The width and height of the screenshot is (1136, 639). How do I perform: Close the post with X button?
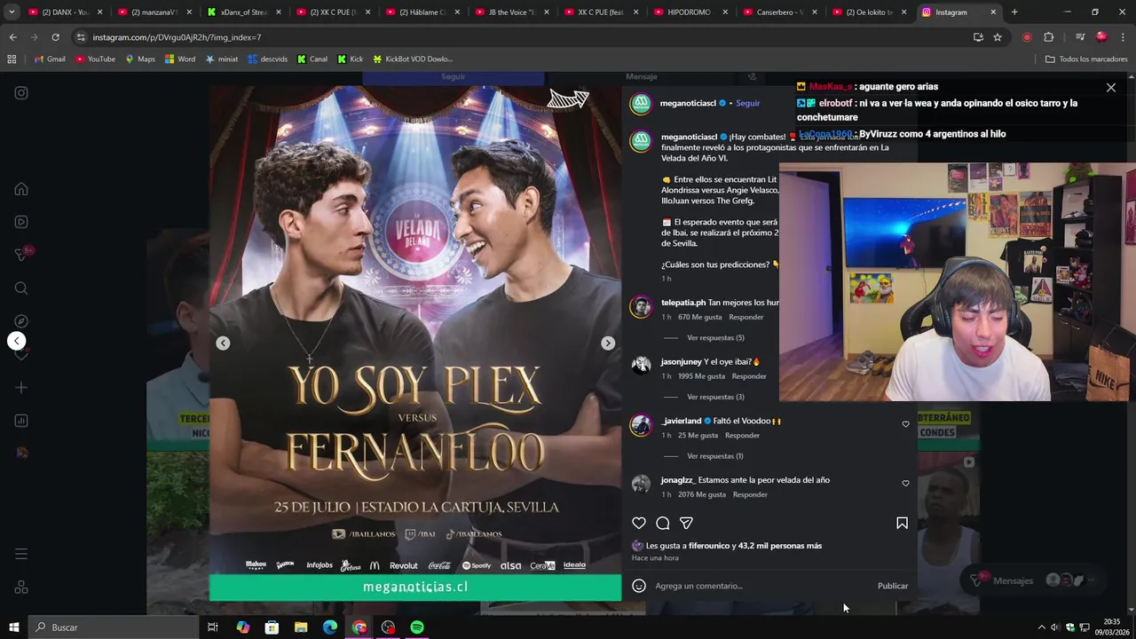coord(1110,88)
